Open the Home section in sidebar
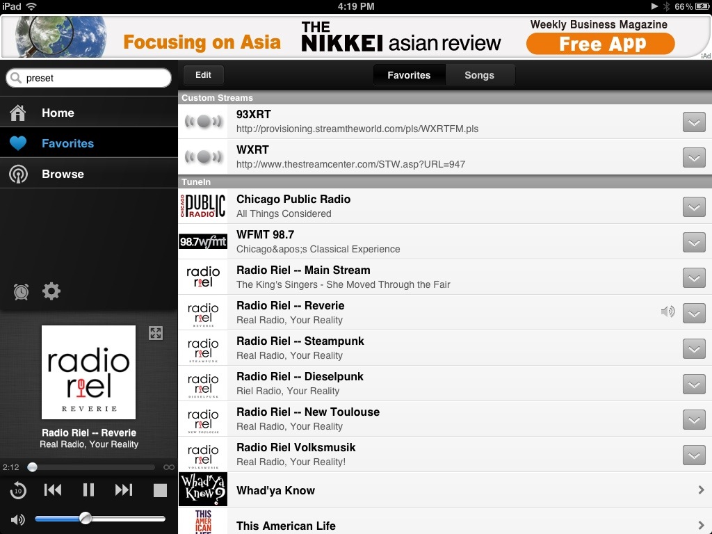 58,113
